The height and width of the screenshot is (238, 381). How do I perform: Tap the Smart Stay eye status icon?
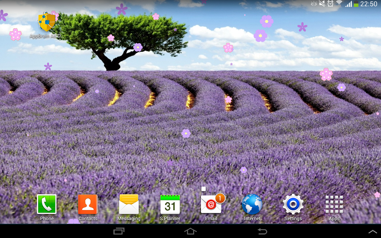(x=314, y=4)
